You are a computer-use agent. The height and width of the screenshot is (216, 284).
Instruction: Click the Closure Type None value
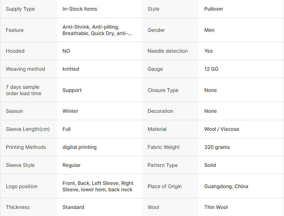click(210, 90)
